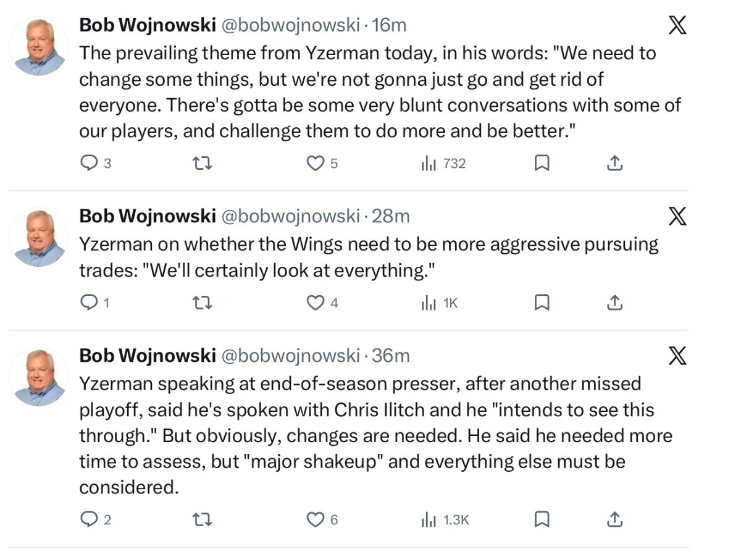Open Bob Wojnowski profile name on first tweet

coord(147,25)
